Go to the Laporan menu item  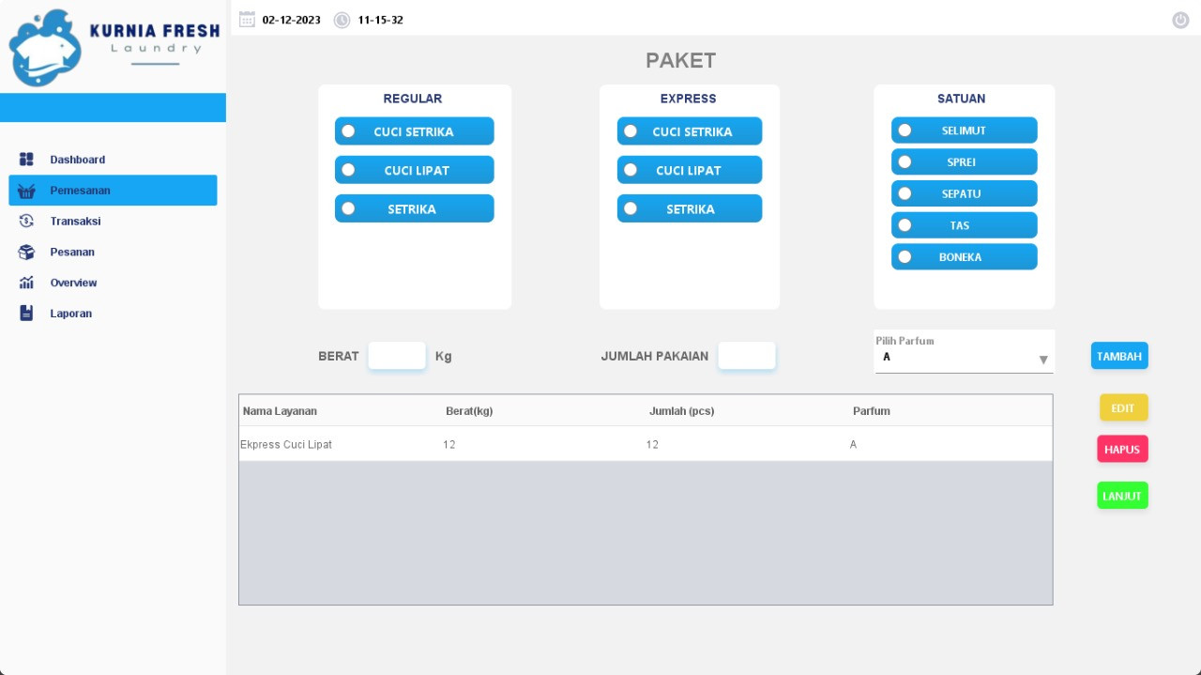[71, 314]
